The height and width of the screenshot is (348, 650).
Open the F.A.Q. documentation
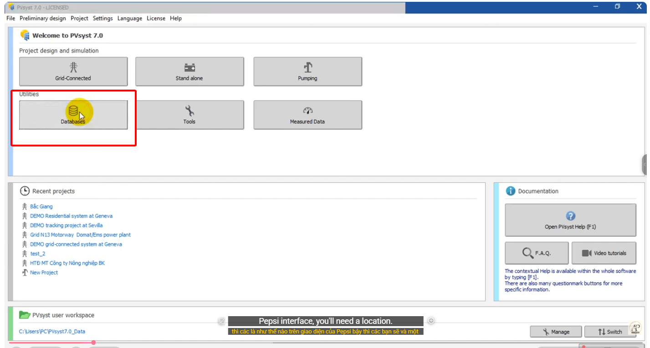coord(537,253)
